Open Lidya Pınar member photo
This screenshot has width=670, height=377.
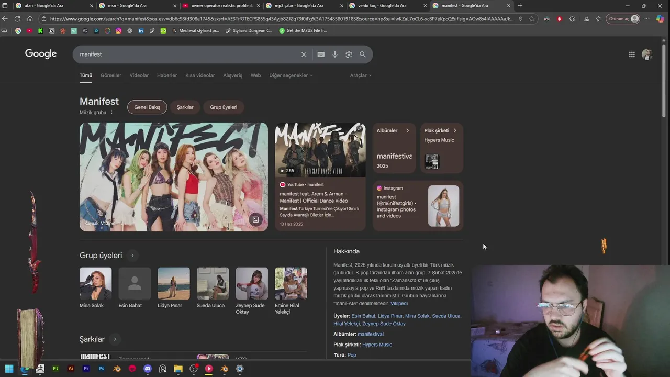click(174, 283)
